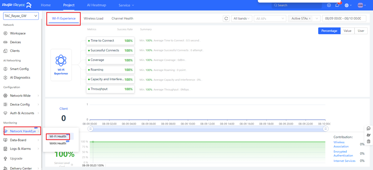This screenshot has height=170, width=373.
Task: Click the Wi-Fi Experience atom icon
Action: (61, 60)
